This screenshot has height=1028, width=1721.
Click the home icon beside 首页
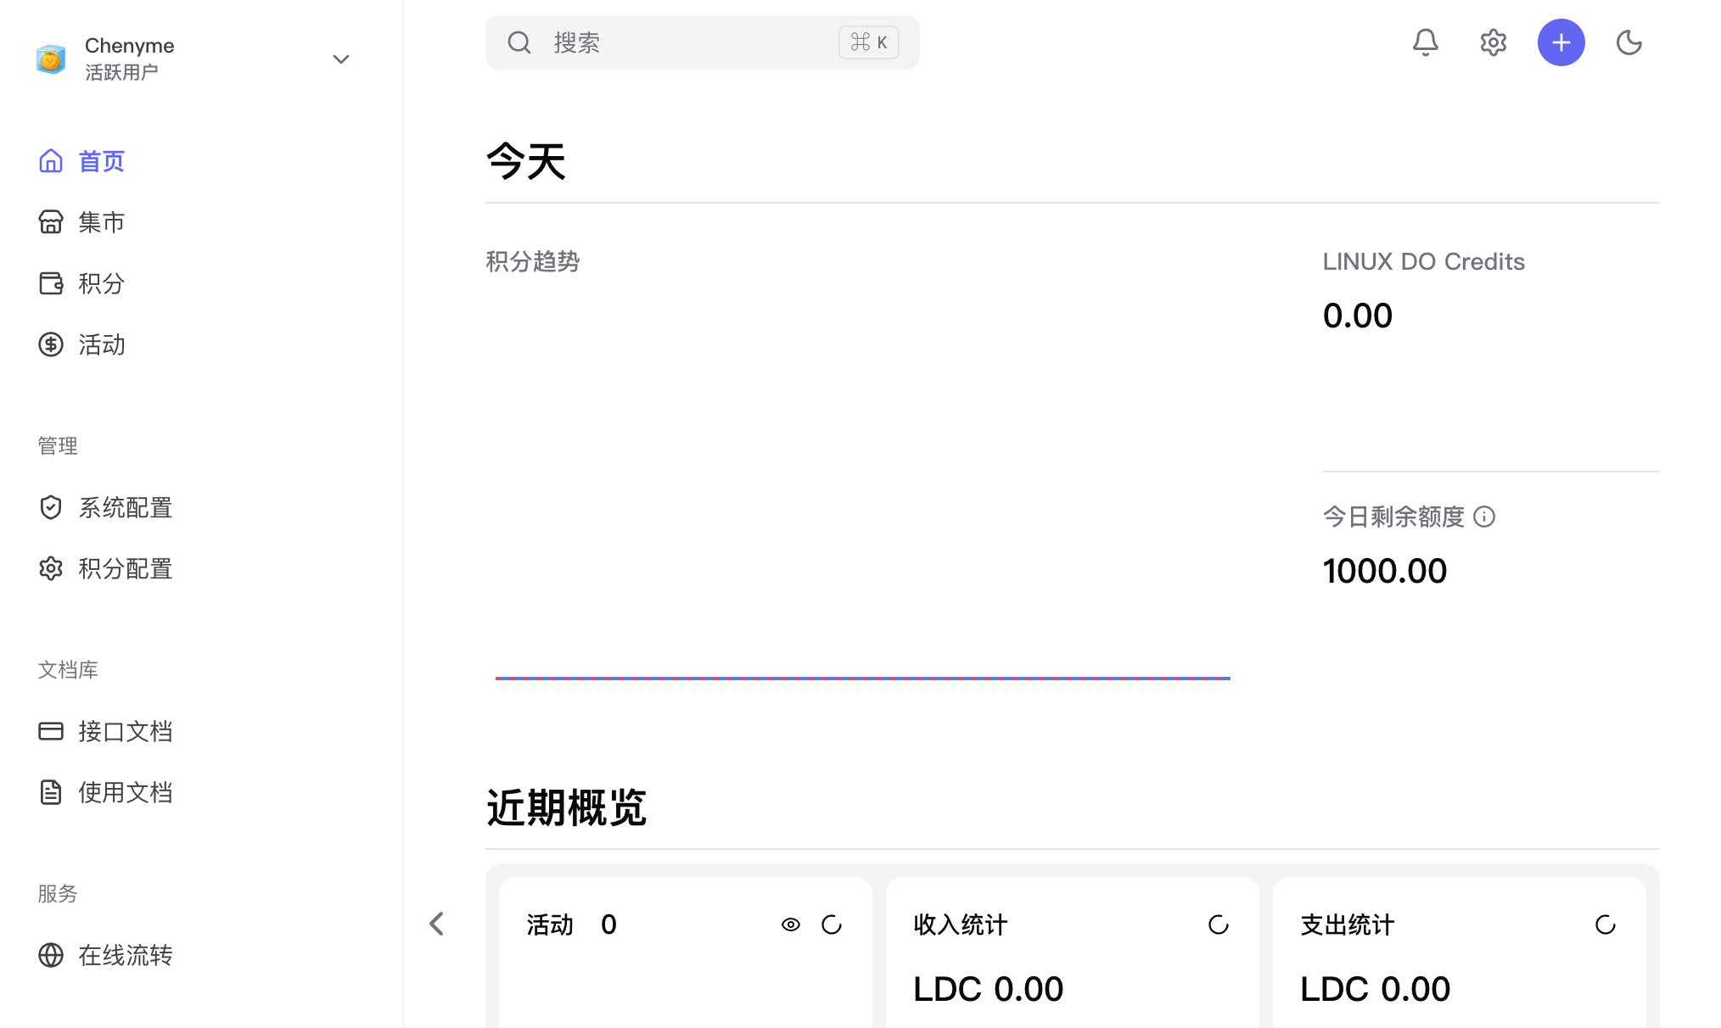tap(51, 161)
